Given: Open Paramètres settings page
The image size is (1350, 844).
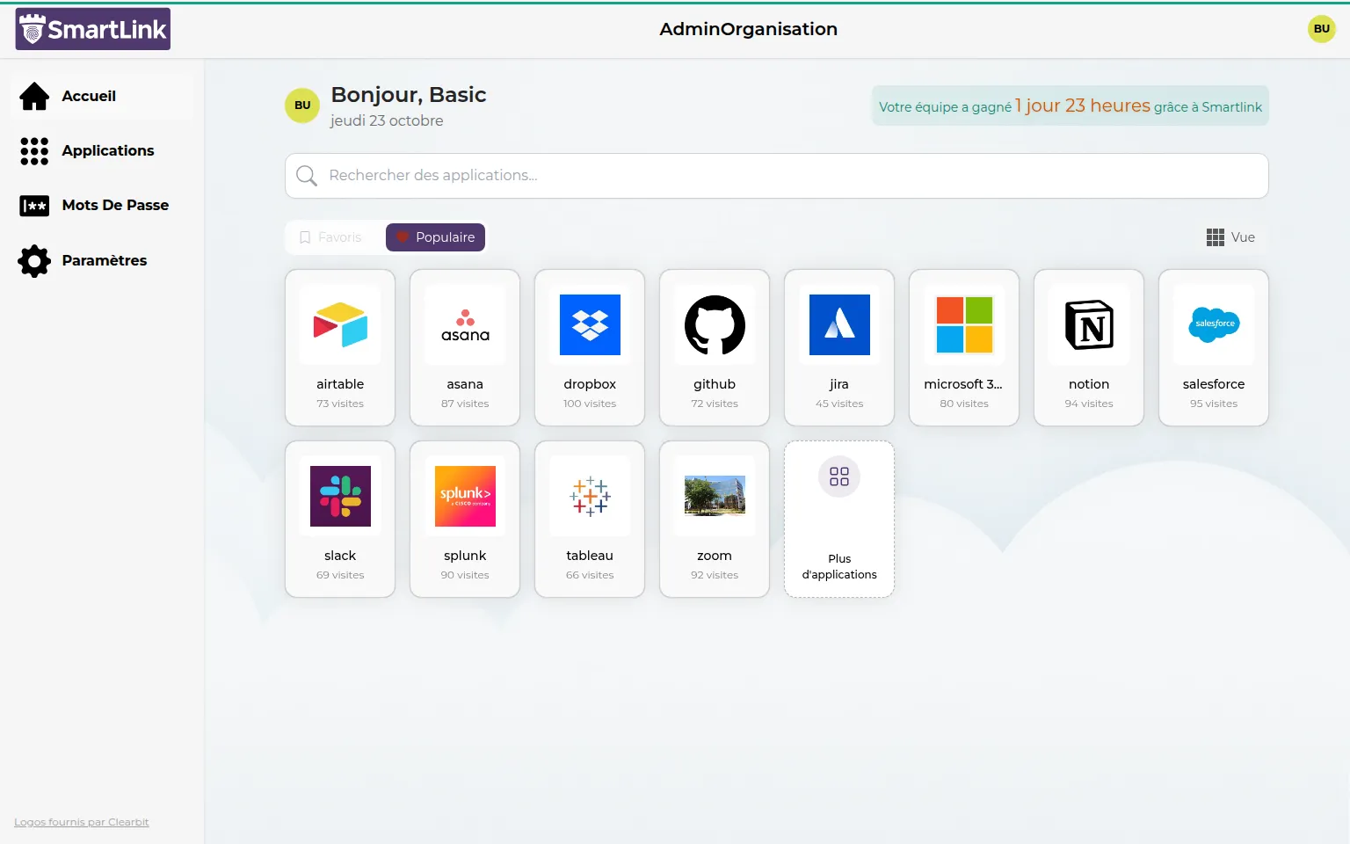Looking at the screenshot, I should tap(104, 260).
